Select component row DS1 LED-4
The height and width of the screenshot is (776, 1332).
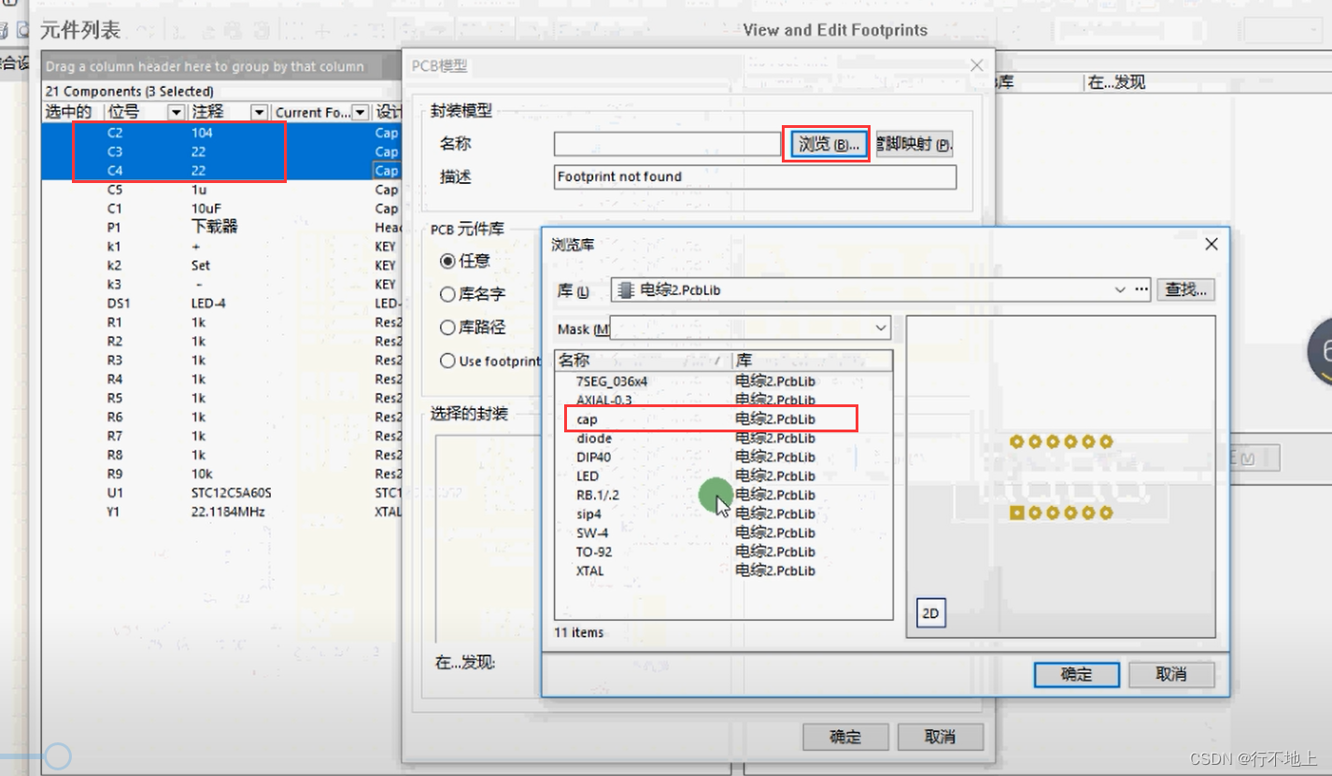(x=223, y=303)
